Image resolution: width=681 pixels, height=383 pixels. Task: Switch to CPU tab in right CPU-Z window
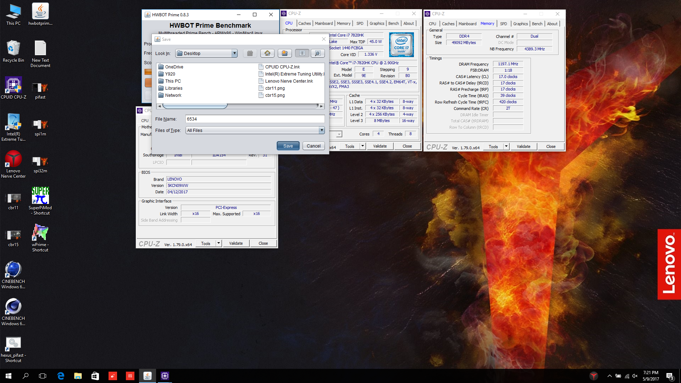click(432, 24)
